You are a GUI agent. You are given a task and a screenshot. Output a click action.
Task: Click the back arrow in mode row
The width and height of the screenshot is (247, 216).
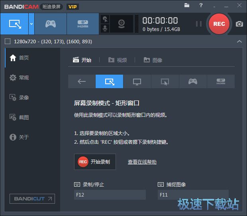[x=82, y=81]
